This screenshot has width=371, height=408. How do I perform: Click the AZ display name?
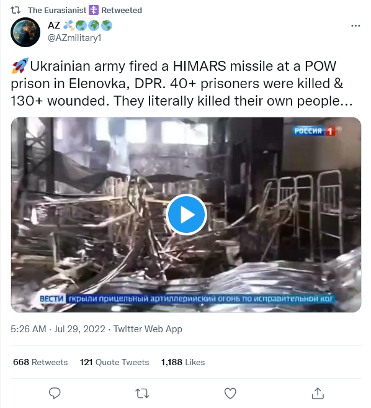click(54, 25)
